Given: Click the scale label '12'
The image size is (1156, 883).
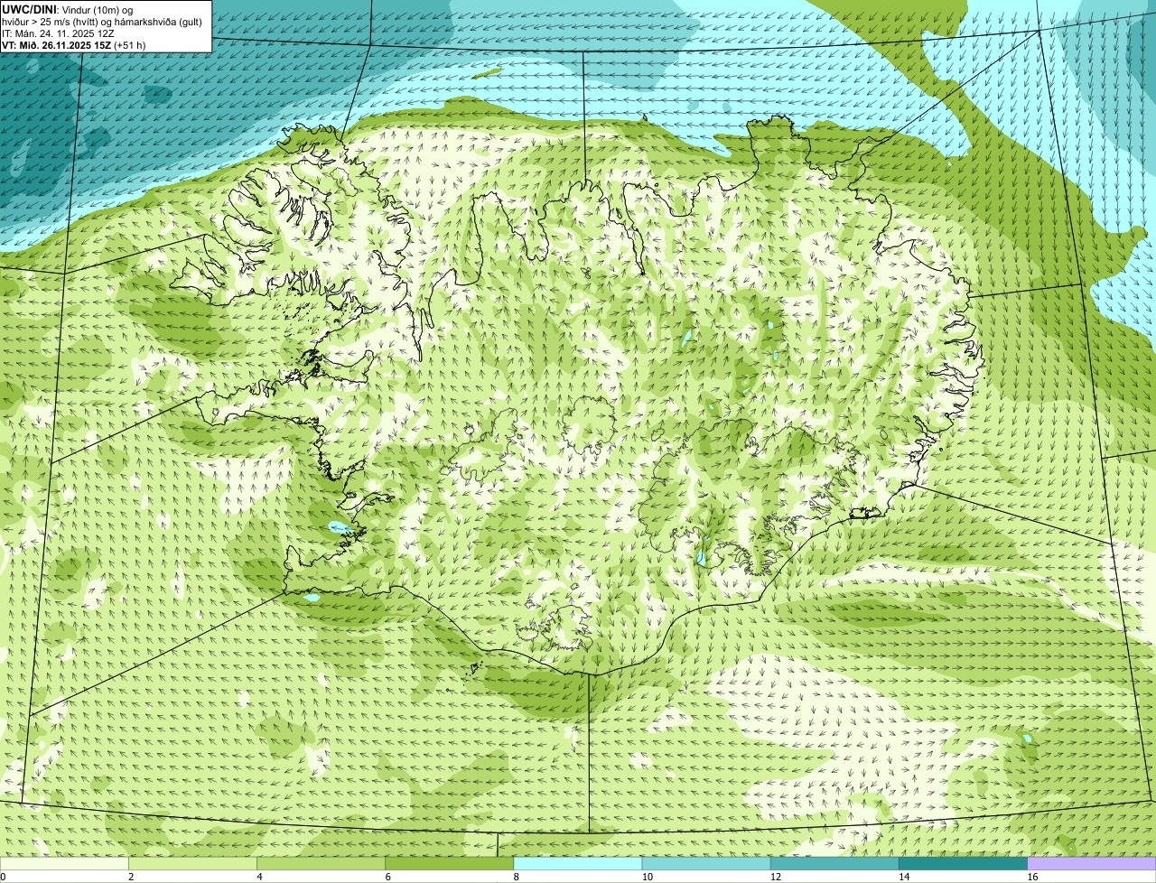Looking at the screenshot, I should click(x=776, y=877).
